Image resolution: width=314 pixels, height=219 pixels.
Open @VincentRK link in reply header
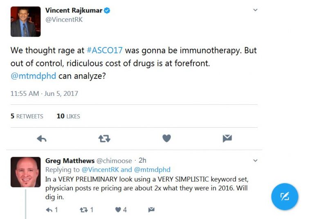100,170
